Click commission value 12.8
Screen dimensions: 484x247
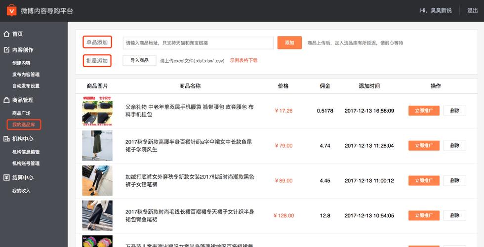(325, 215)
